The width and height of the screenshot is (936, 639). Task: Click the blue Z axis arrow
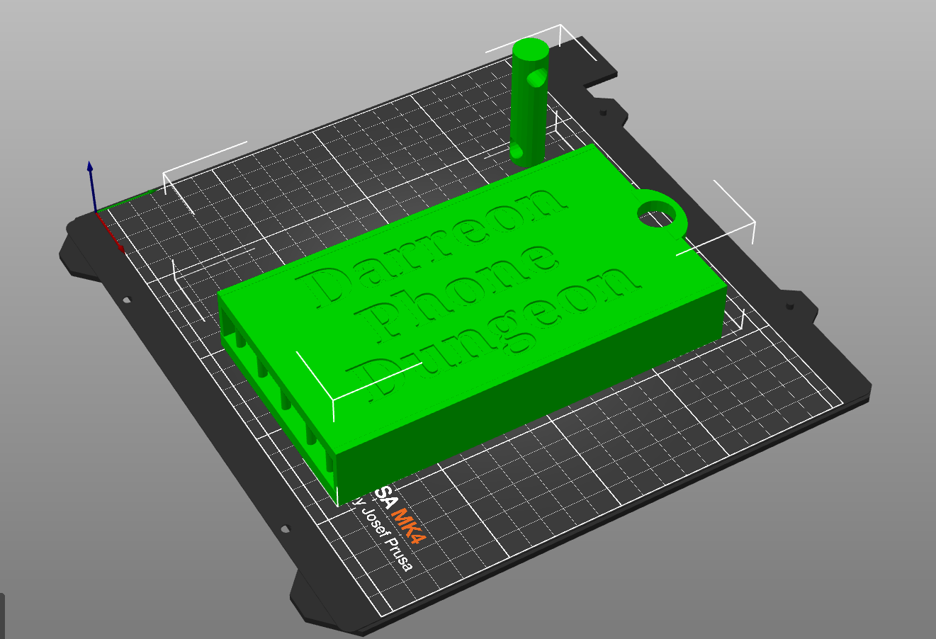pos(91,186)
